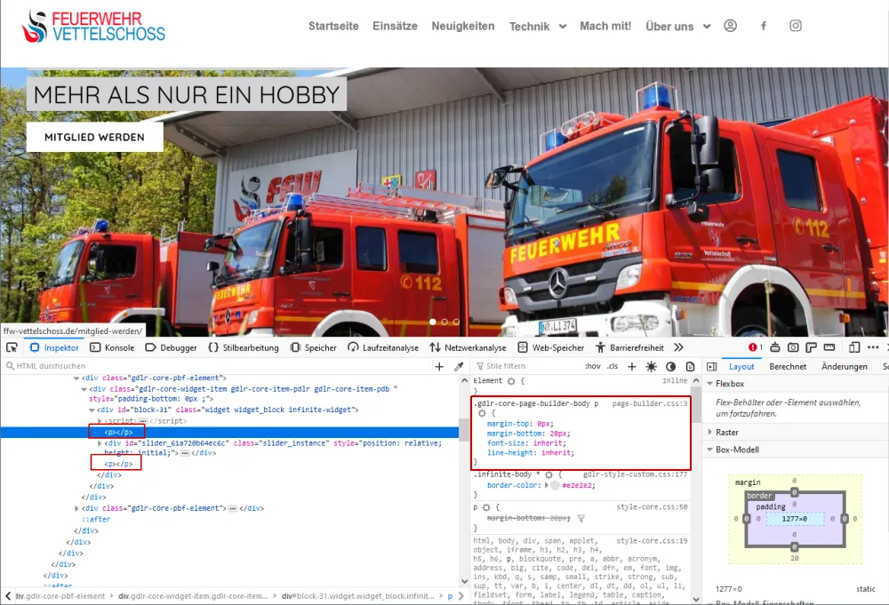This screenshot has height=605, width=889.
Task: Open the Einsätze navigation link
Action: tap(395, 26)
